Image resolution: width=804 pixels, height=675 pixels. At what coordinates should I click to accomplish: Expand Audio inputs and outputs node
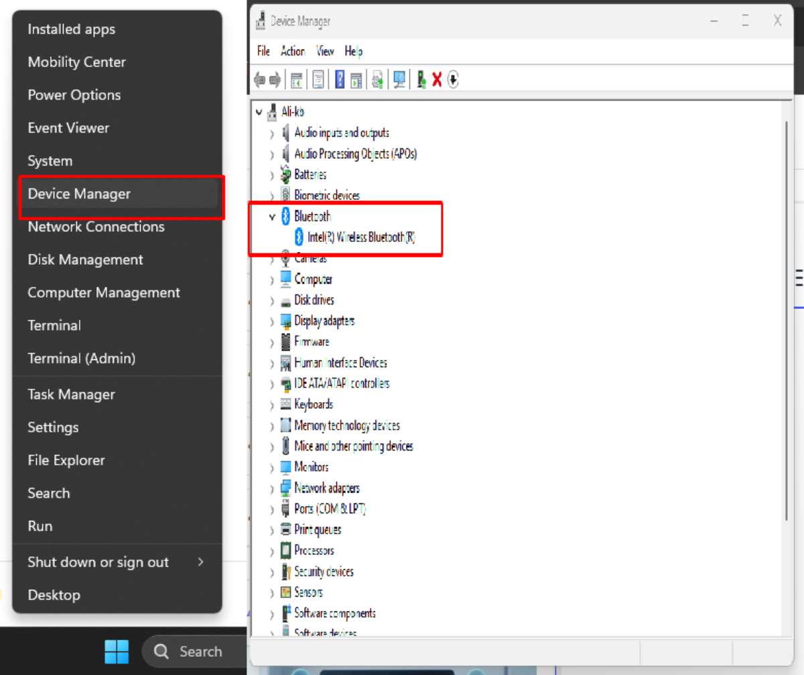[272, 133]
